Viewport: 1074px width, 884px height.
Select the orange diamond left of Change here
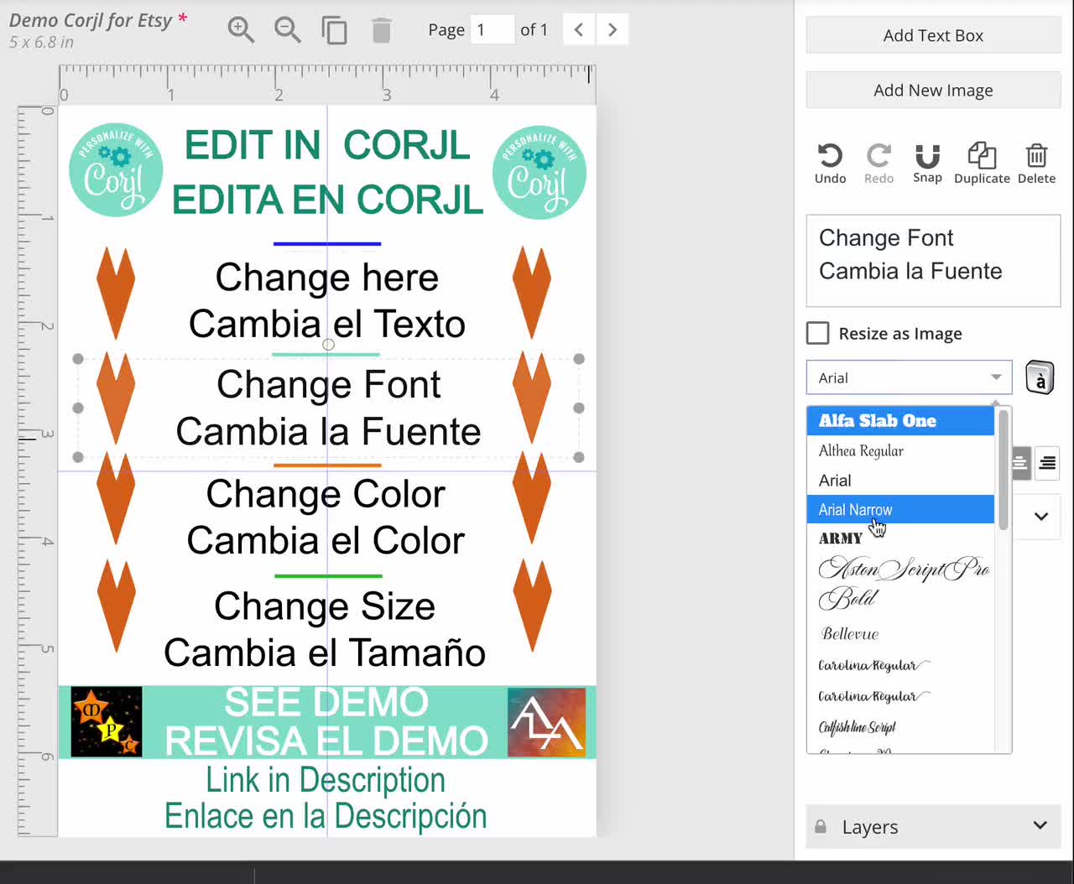[116, 293]
